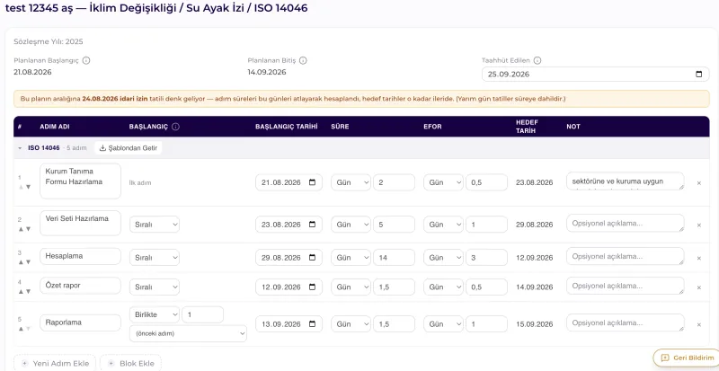This screenshot has width=719, height=371.
Task: Move Hesaplama step up
Action: (21, 261)
